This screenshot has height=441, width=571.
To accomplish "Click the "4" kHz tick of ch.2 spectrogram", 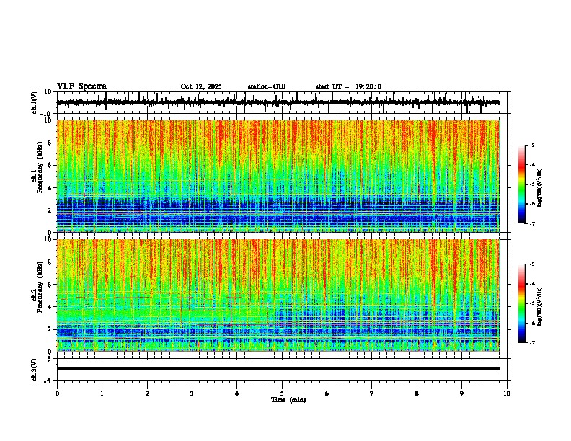I will 50,307.
